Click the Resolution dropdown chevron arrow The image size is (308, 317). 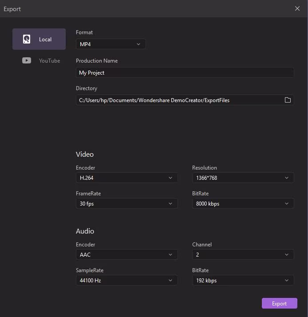pos(287,178)
